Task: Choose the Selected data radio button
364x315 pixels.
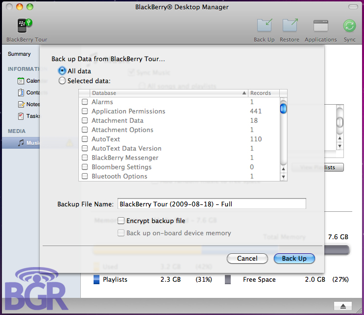Action: (x=62, y=81)
